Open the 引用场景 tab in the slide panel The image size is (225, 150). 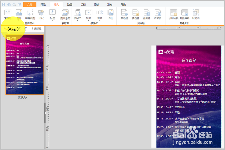(x=37, y=29)
